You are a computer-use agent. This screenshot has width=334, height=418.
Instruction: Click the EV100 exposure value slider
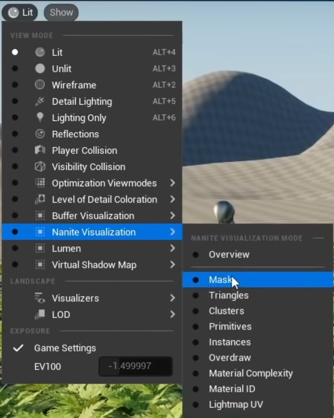point(135,366)
